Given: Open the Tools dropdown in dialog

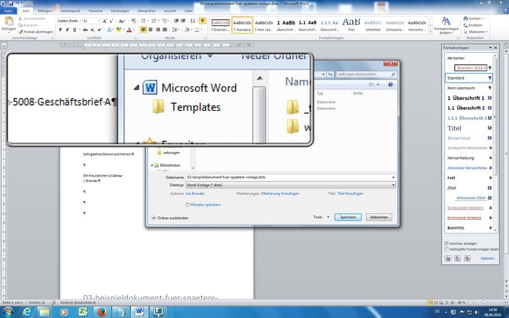Looking at the screenshot, I should pyautogui.click(x=320, y=217).
